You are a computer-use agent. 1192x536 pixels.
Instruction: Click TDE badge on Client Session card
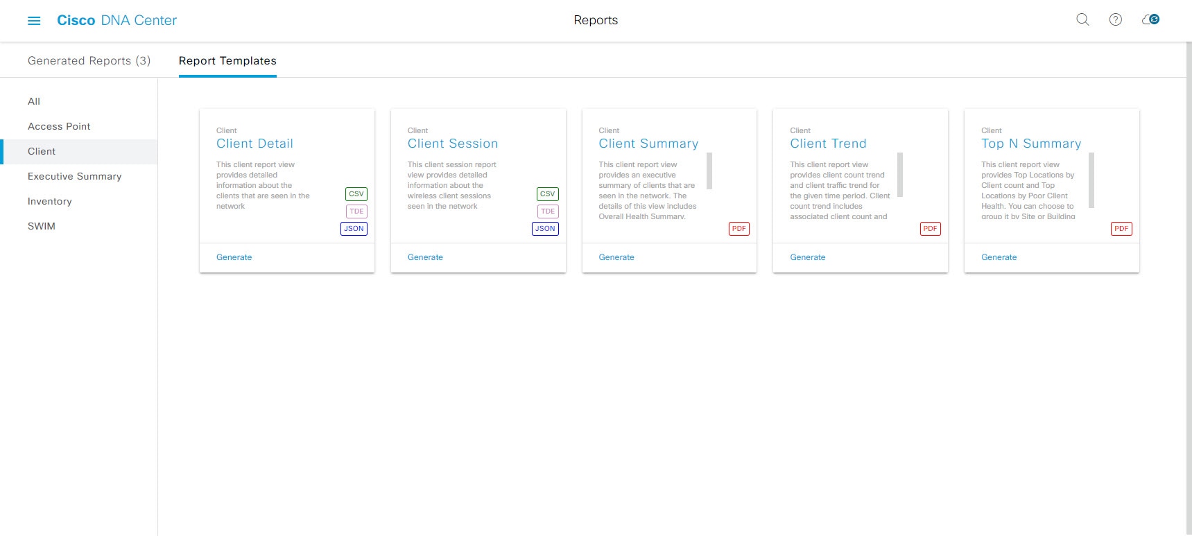click(x=548, y=211)
